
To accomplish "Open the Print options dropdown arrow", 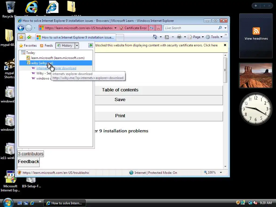I will pyautogui.click(x=185, y=37).
